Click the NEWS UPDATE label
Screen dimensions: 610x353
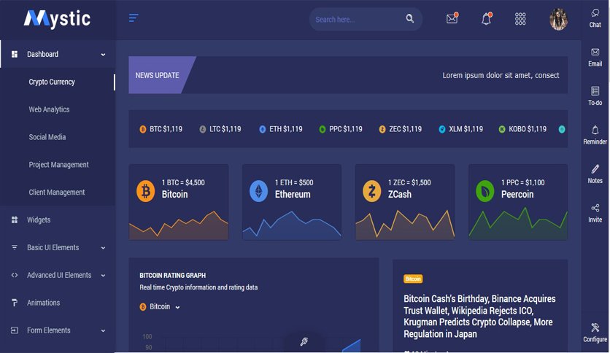coord(157,75)
